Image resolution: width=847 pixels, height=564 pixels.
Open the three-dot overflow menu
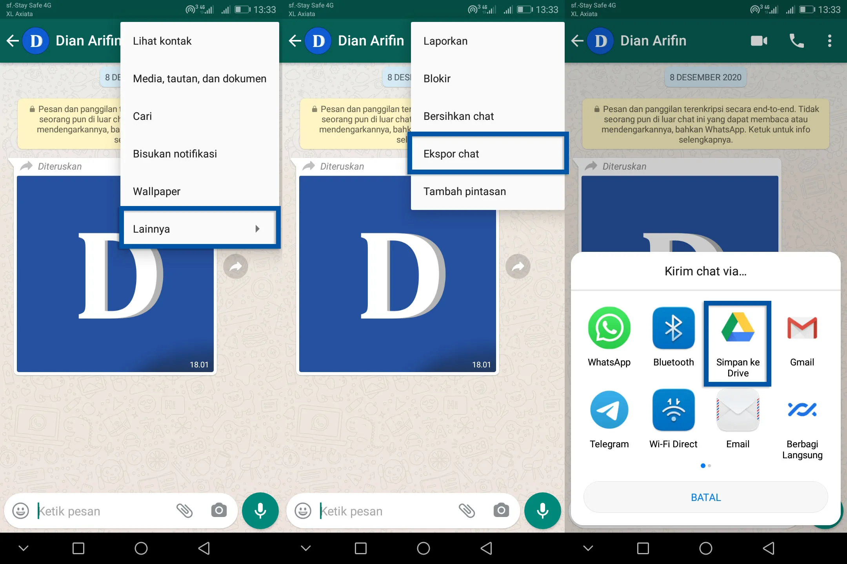[829, 40]
